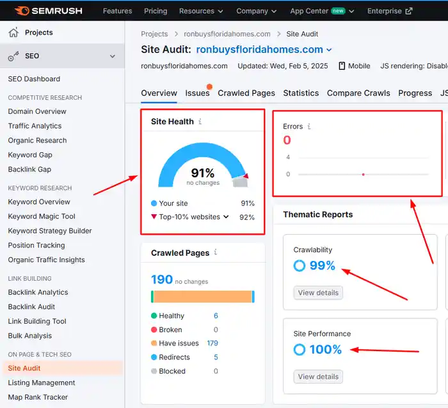The height and width of the screenshot is (408, 448).
Task: Click the Site Health gauge chart
Action: pos(203,165)
